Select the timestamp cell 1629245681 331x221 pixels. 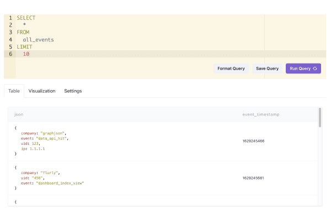(x=253, y=178)
